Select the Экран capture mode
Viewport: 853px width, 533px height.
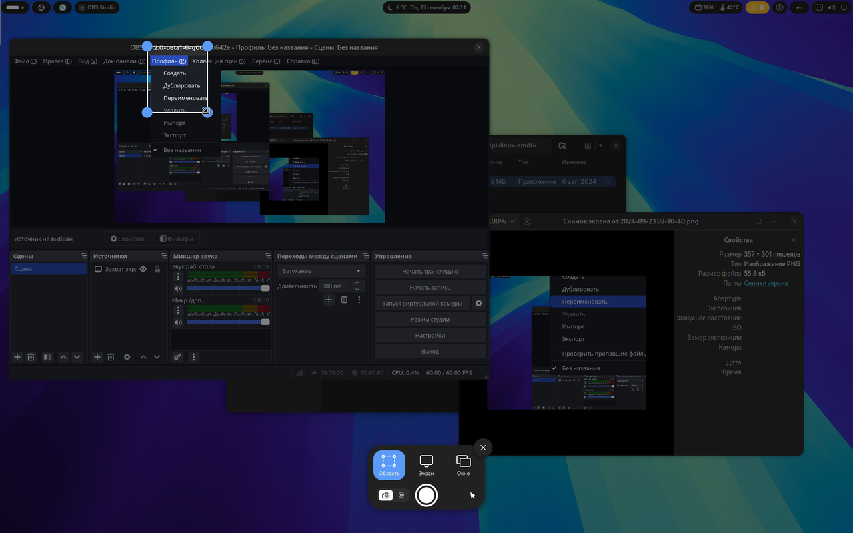click(426, 465)
